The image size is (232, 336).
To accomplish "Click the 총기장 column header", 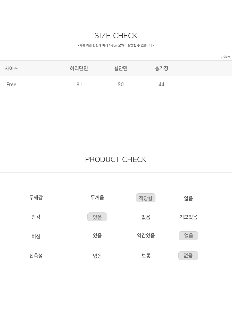I will point(162,68).
